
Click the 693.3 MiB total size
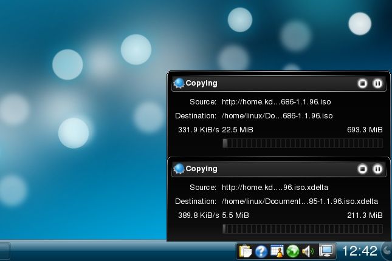[365, 130]
